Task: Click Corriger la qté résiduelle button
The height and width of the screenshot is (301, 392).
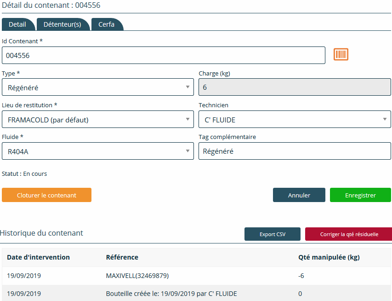Action: [349, 234]
